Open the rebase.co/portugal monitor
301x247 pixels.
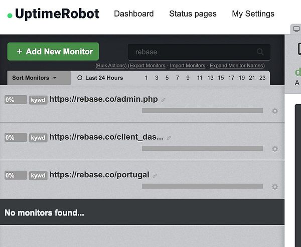(99, 175)
